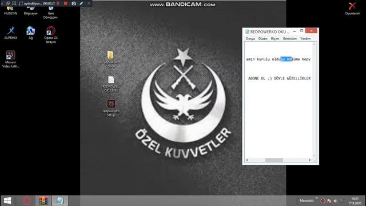The height and width of the screenshot is (206, 366).
Task: Open the Düzen menu in Notepad
Action: (x=263, y=38)
